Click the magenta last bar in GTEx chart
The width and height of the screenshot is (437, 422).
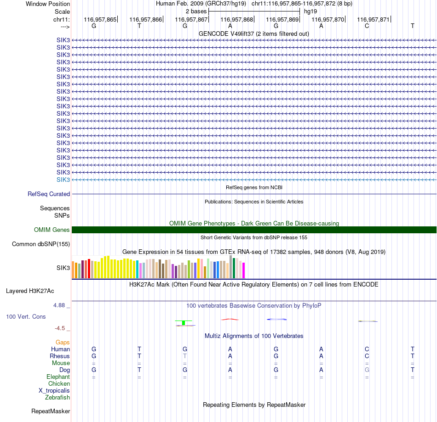tap(244, 270)
